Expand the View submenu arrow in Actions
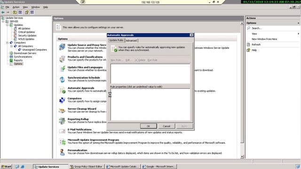Screen dimensions: 301x169 tap(298, 34)
